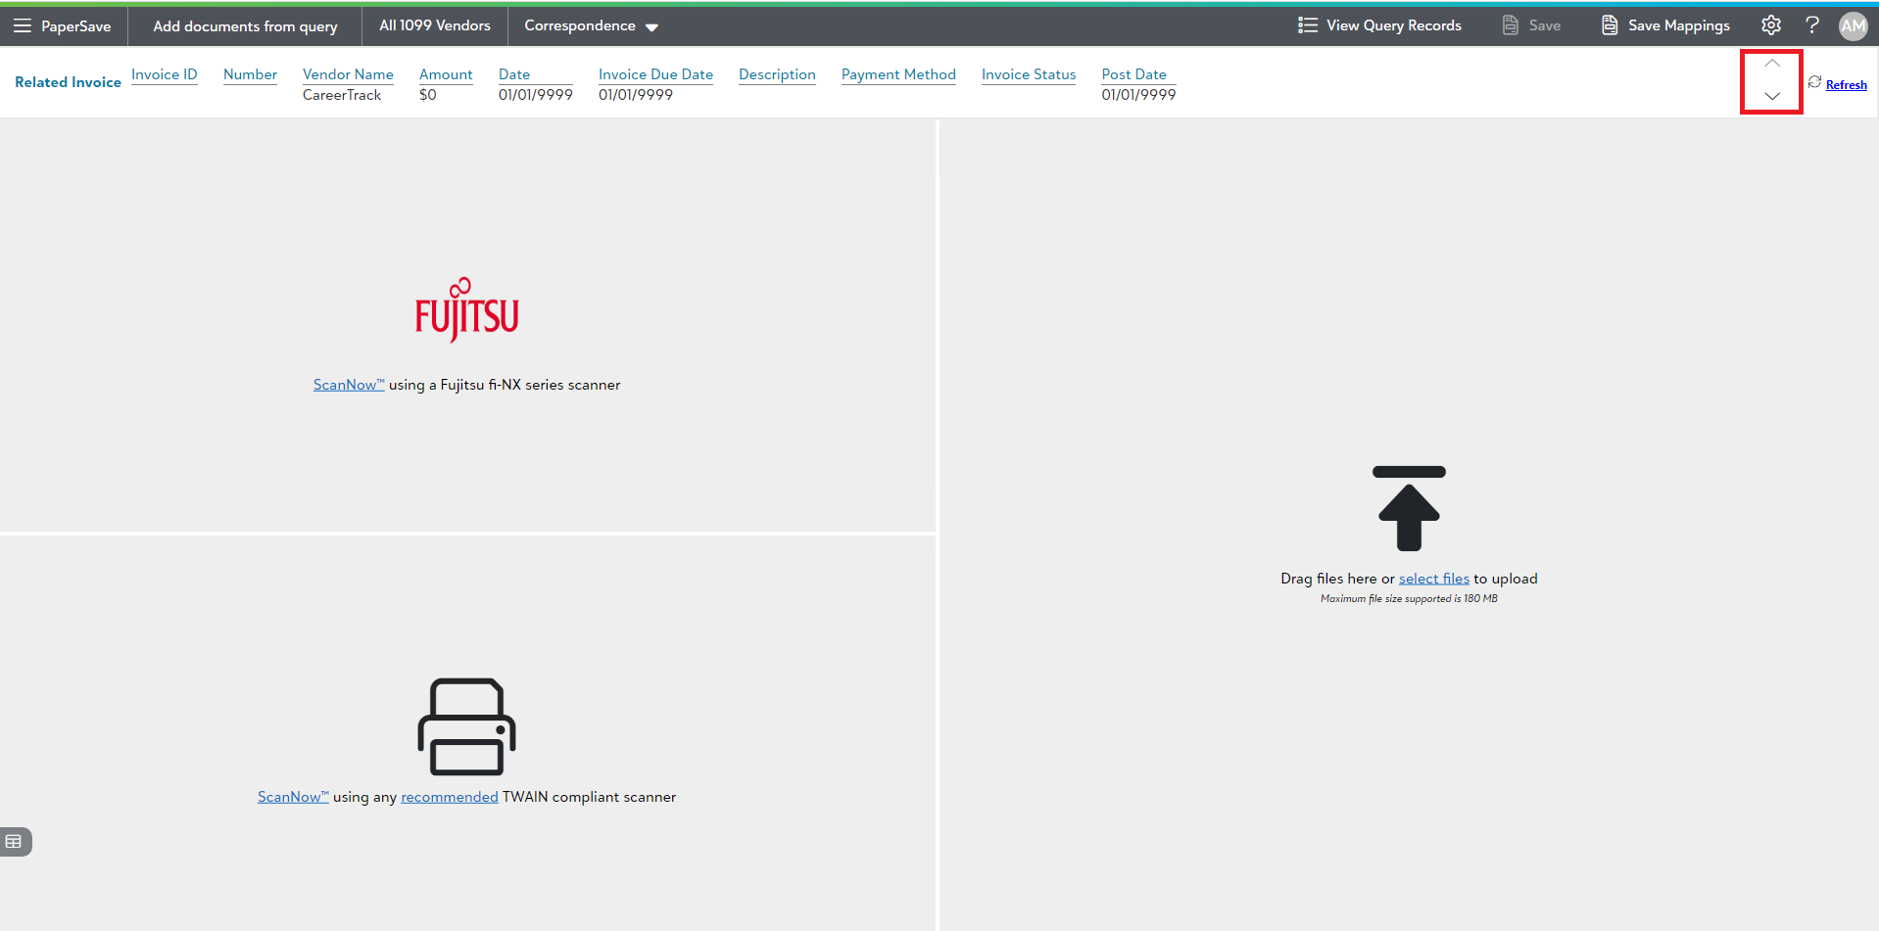Click the up chevron for previous record
This screenshot has width=1879, height=931.
pyautogui.click(x=1771, y=64)
